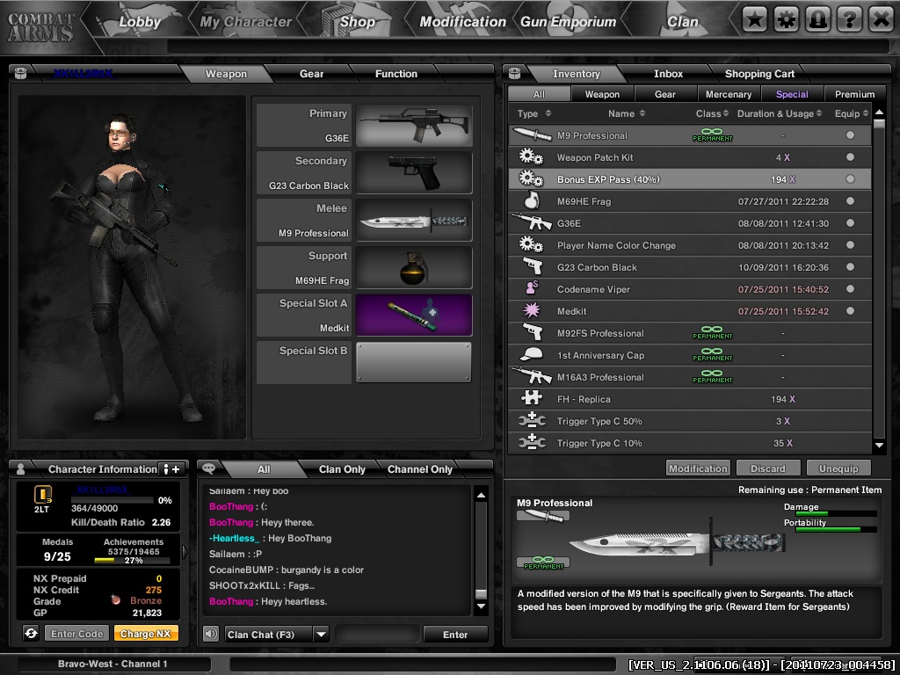
Task: Click the Codename Viper mercenary icon
Action: click(532, 288)
